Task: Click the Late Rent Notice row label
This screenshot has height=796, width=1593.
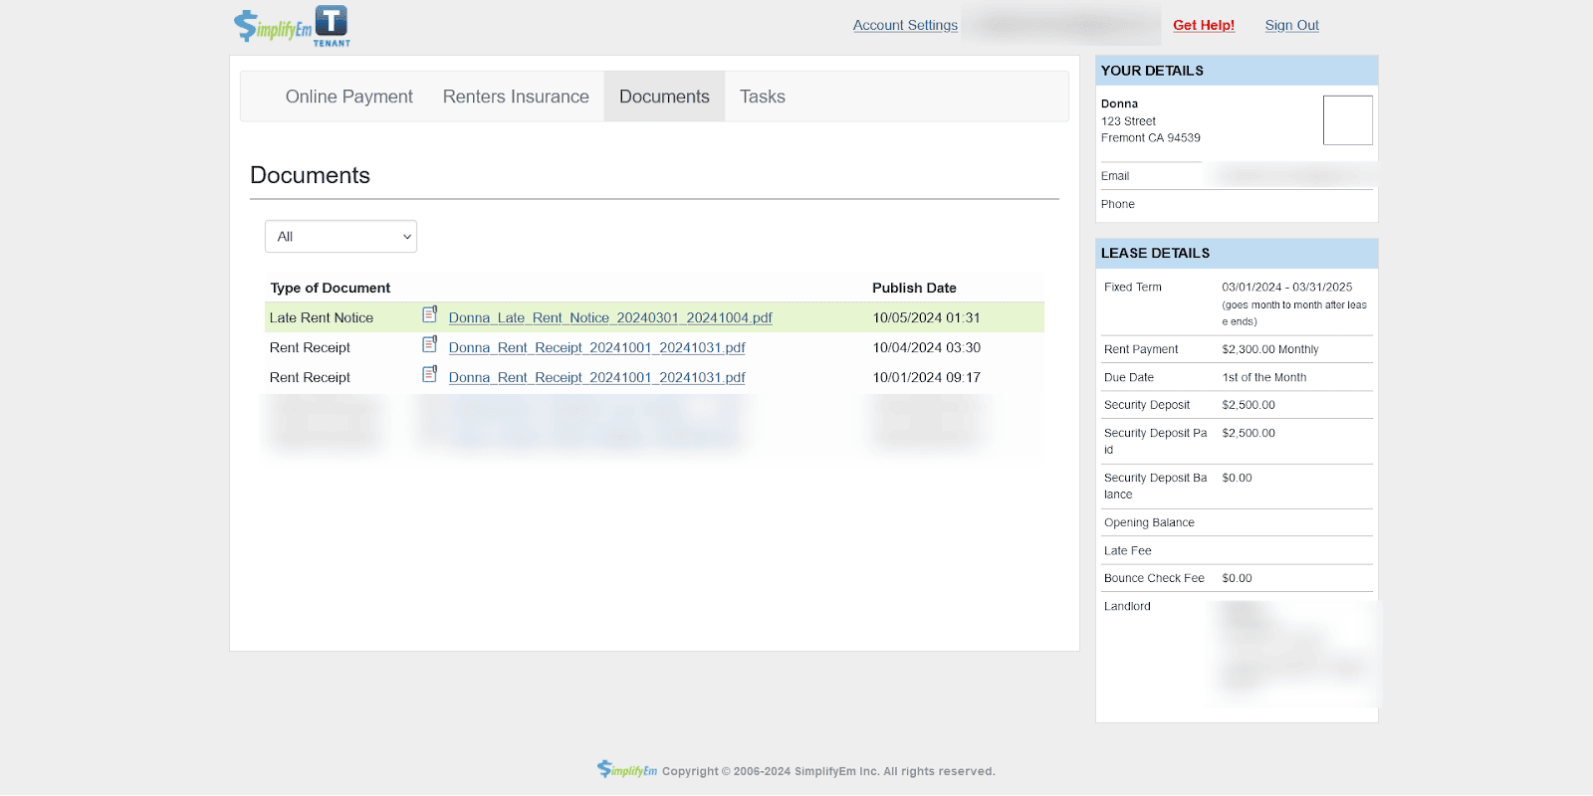Action: [322, 317]
